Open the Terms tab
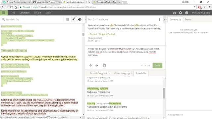This screenshot has width=212, height=119. pyautogui.click(x=188, y=20)
